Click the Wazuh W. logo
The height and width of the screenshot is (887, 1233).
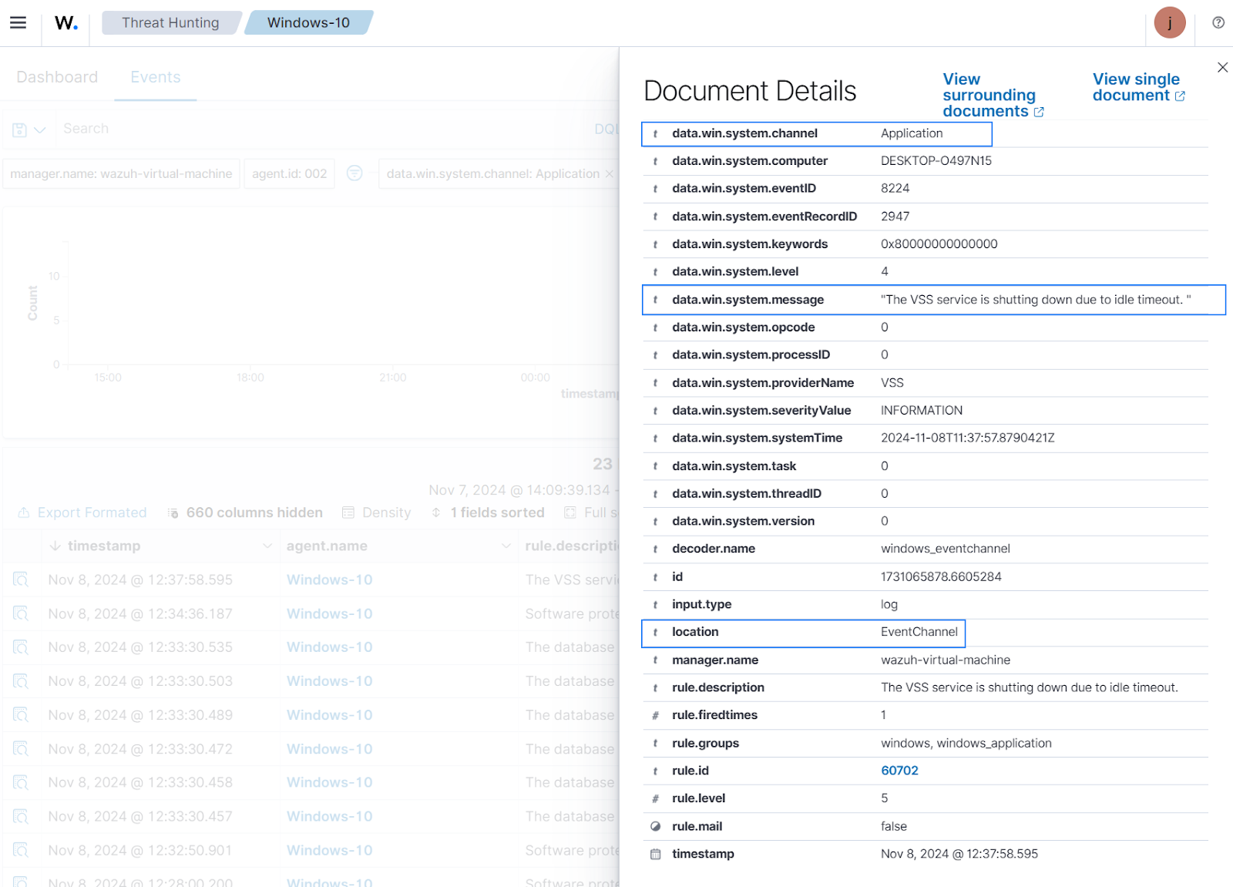coord(66,22)
